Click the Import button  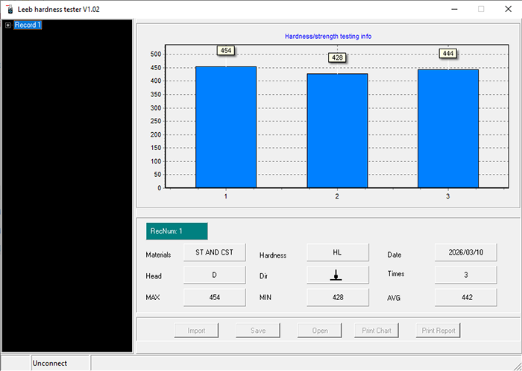pos(196,330)
